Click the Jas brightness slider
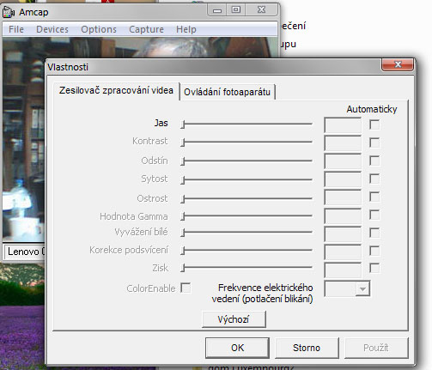This screenshot has width=432, height=370. coord(246,124)
